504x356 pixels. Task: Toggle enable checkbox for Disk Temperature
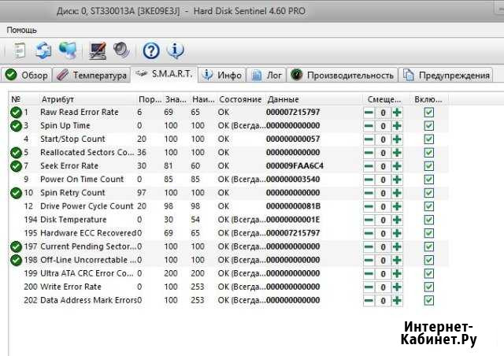[x=428, y=220]
